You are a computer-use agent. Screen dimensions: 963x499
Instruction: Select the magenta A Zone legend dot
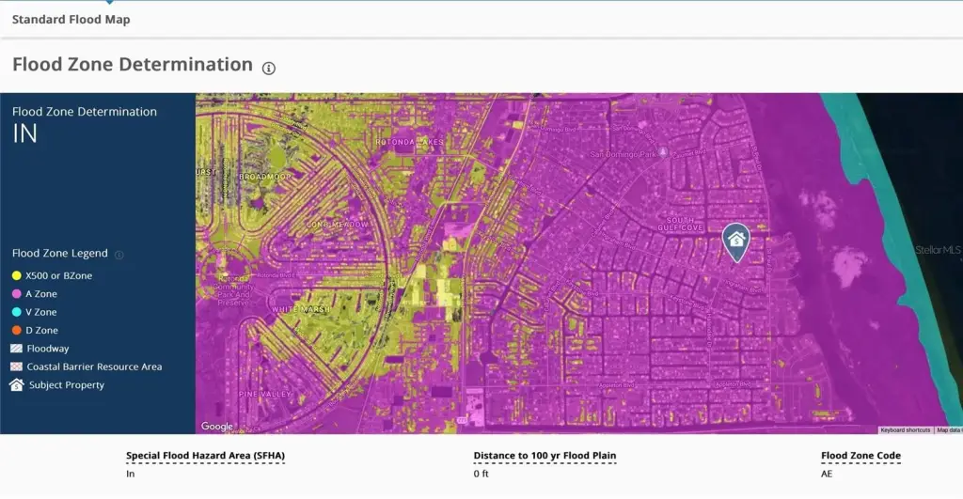click(x=17, y=294)
